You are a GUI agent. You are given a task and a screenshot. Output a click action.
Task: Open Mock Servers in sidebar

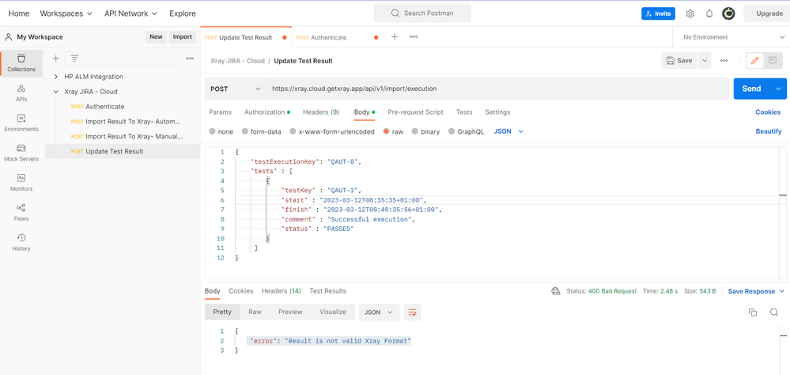tap(21, 153)
